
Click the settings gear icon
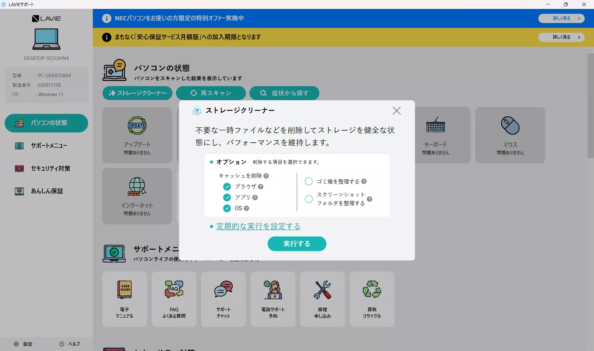16,344
